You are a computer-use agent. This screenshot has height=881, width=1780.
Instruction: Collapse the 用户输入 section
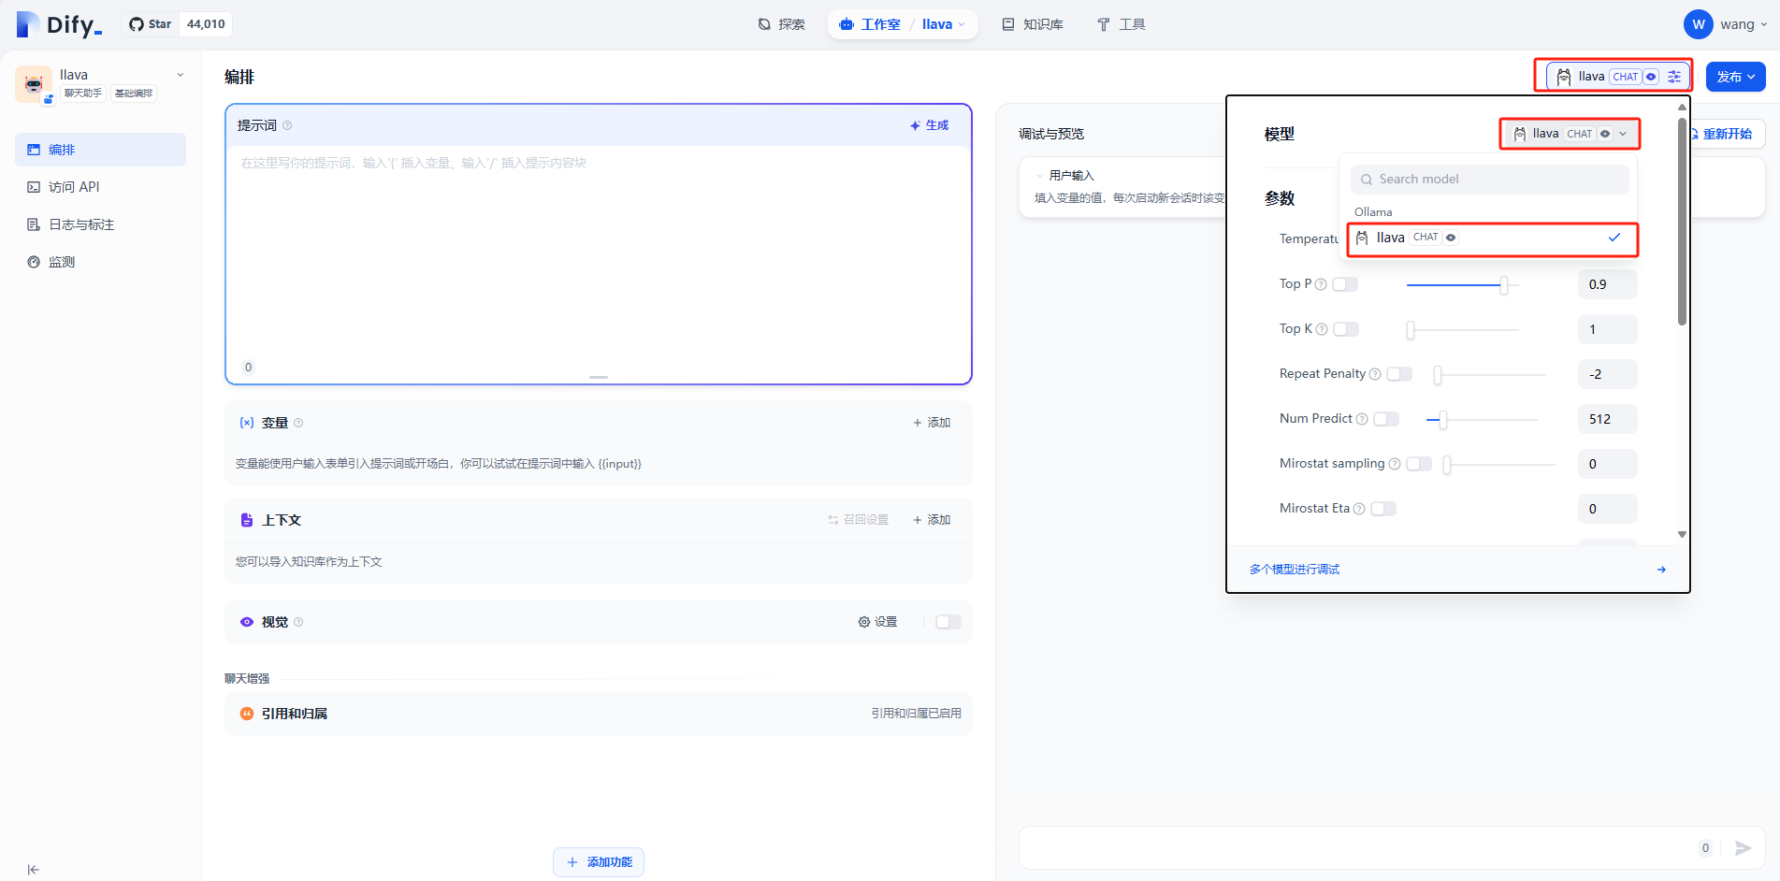coord(1039,176)
